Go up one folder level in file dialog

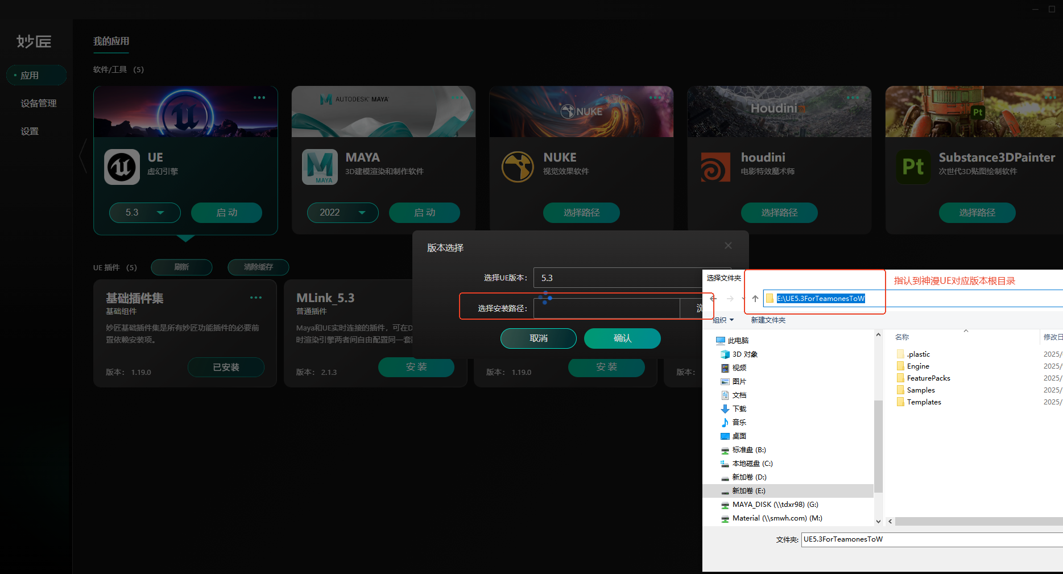(x=755, y=299)
